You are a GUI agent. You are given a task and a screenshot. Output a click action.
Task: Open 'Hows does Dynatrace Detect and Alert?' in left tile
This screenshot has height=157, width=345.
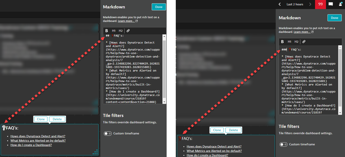(38, 136)
